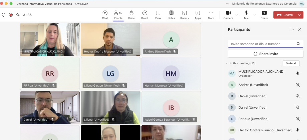
Task: Click the MA avatar in participants list
Action: point(232,73)
